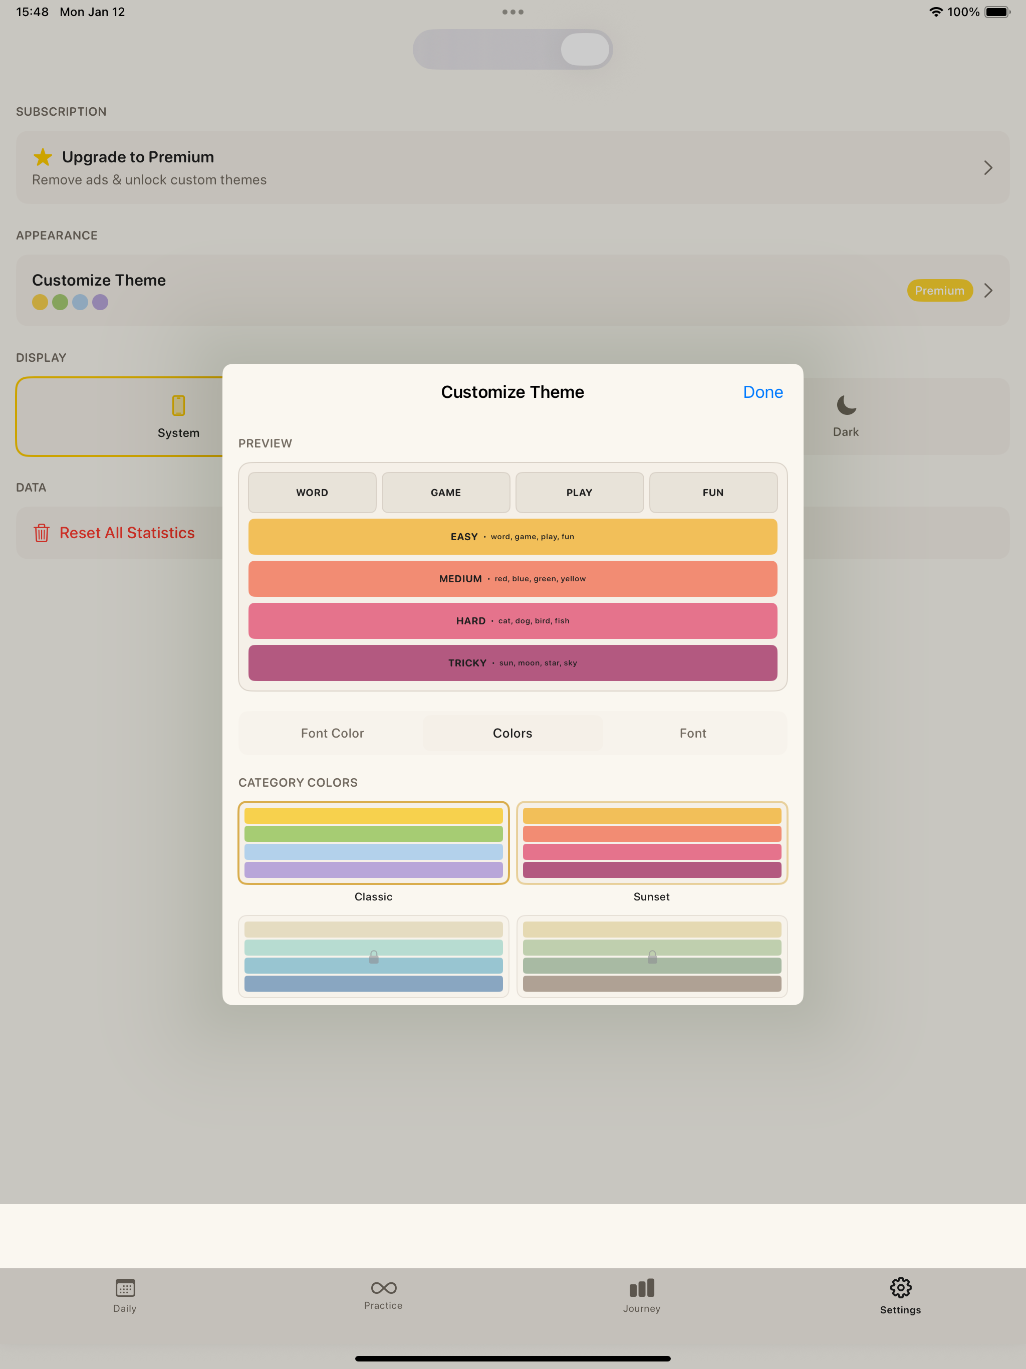Tap the battery icon in status bar
The width and height of the screenshot is (1026, 1369).
[x=997, y=12]
